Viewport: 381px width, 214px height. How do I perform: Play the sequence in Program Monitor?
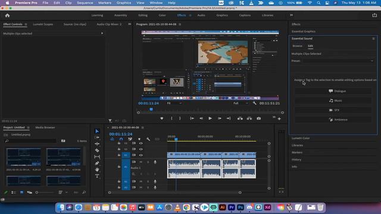pos(210,118)
